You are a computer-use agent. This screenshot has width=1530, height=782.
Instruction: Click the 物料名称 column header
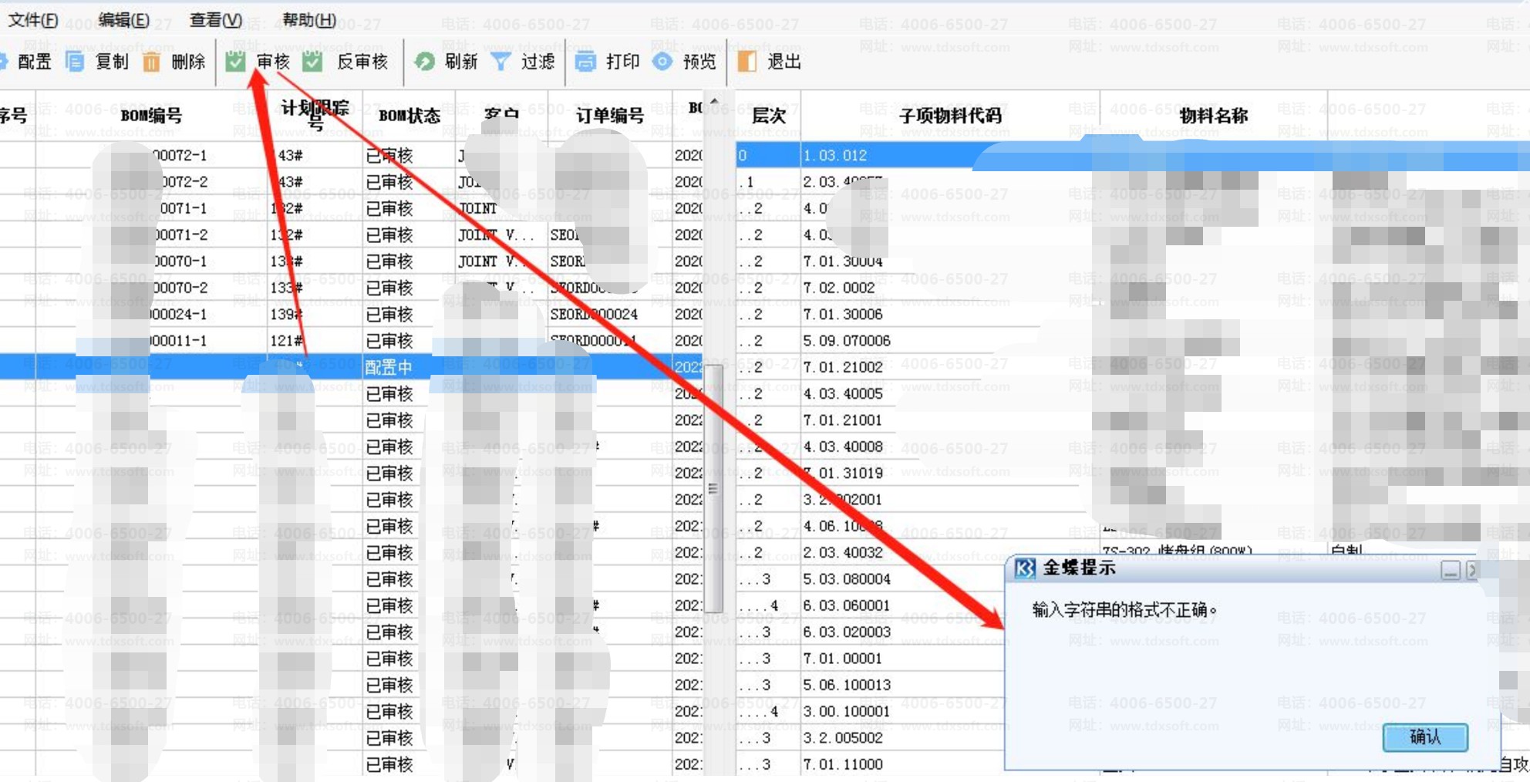[1213, 116]
